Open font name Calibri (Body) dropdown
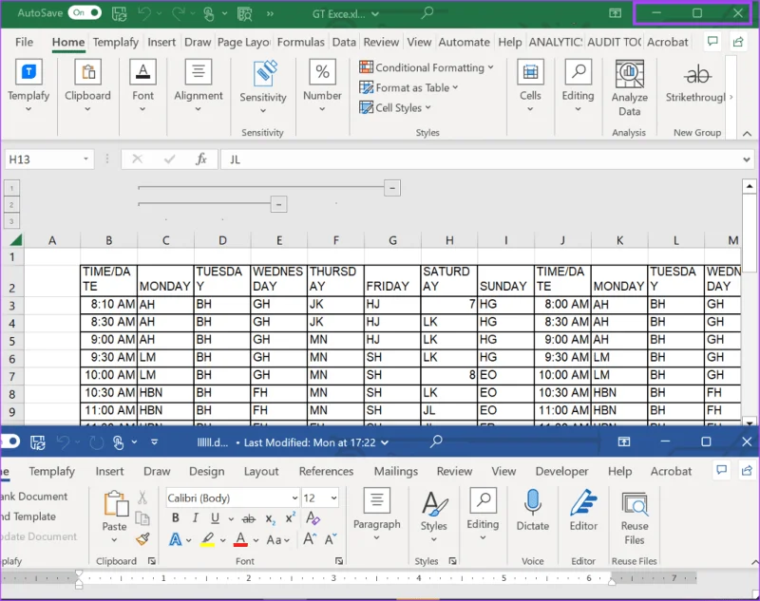The height and width of the screenshot is (601, 760). pyautogui.click(x=294, y=498)
